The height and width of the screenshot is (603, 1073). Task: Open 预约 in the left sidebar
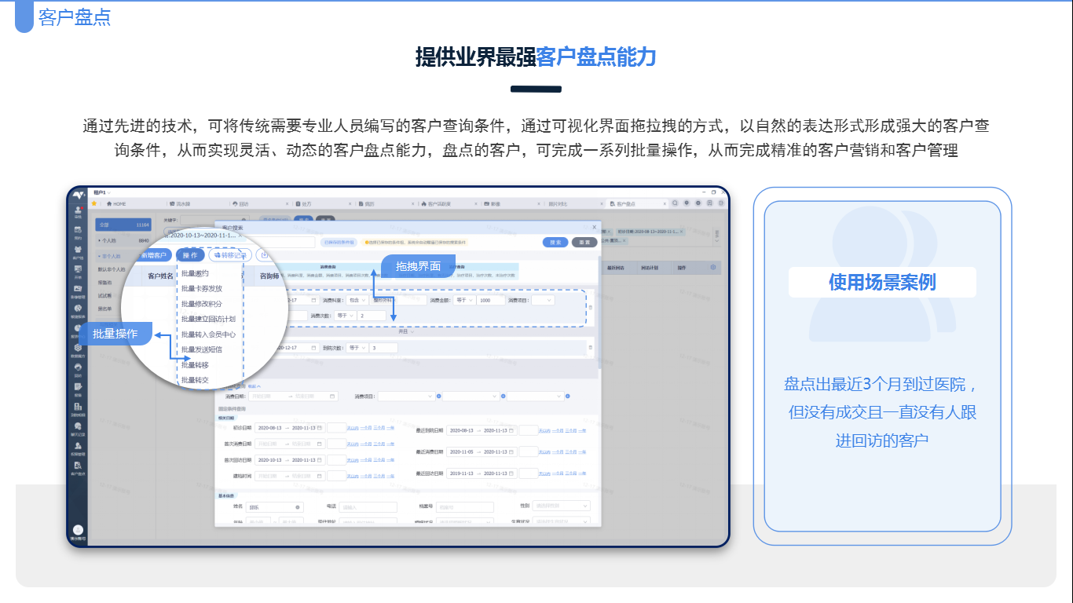78,232
